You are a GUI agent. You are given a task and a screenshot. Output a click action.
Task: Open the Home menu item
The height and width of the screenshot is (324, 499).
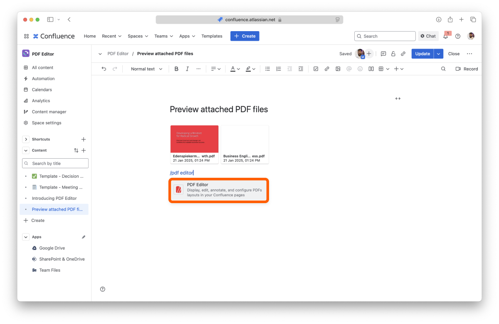point(90,36)
